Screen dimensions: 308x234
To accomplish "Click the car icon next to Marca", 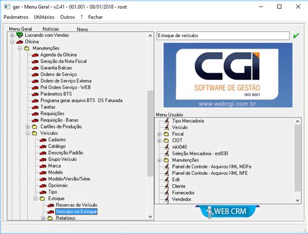I will [43, 166].
